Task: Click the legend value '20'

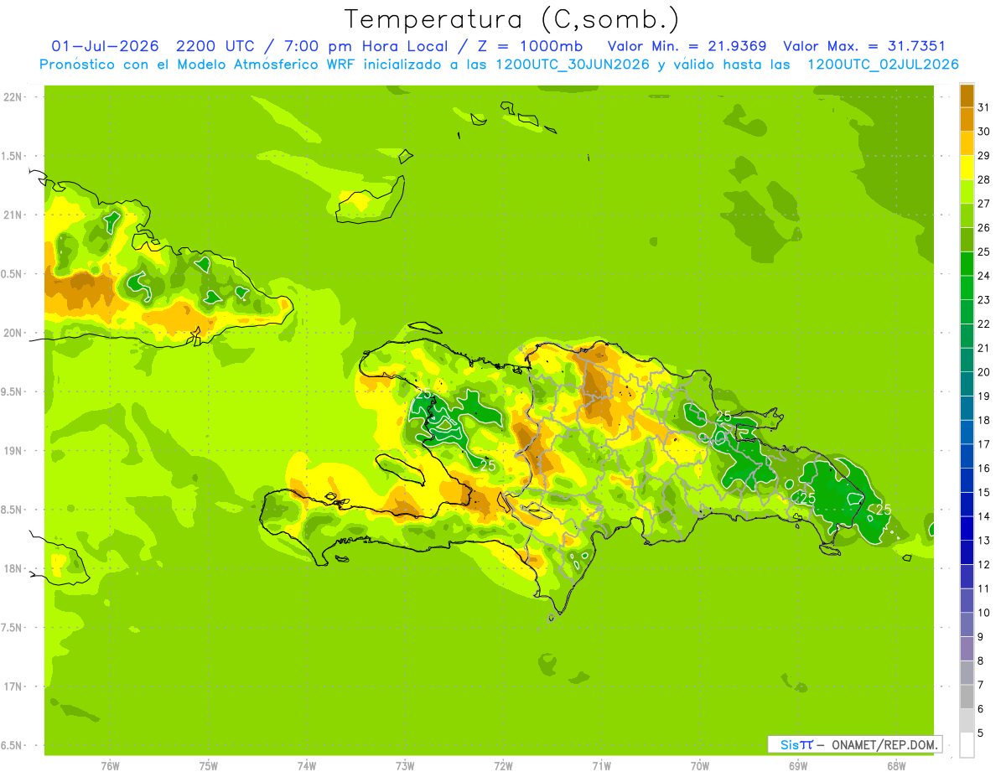Action: (x=983, y=372)
